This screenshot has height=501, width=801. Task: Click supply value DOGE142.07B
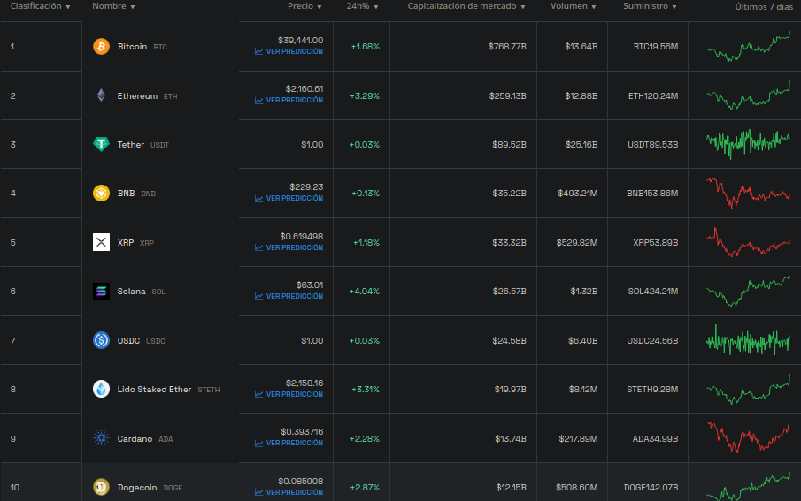[x=651, y=487]
